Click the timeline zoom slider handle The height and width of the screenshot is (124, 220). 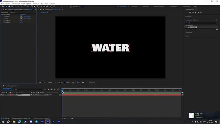pyautogui.click(x=65, y=118)
